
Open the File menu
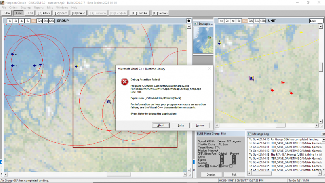(x=4, y=7)
